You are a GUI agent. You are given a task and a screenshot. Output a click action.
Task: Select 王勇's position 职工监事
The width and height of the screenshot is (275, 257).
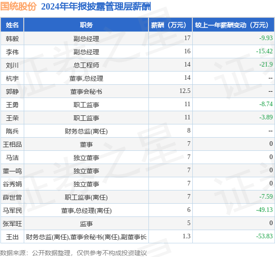point(86,105)
